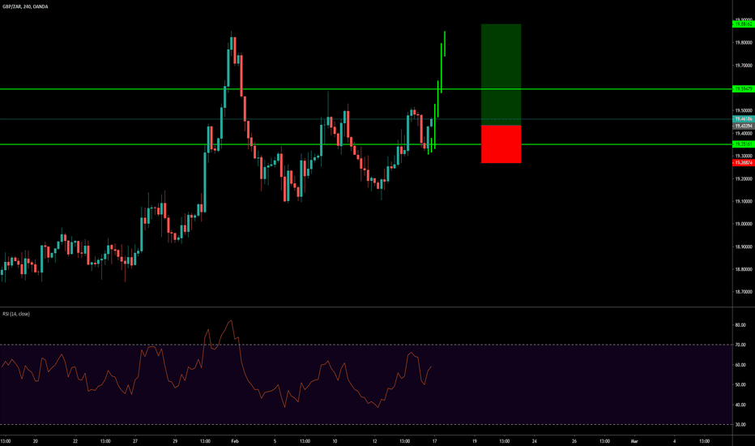The width and height of the screenshot is (755, 446).
Task: Click the Mar date on the time axis
Action: [634, 441]
